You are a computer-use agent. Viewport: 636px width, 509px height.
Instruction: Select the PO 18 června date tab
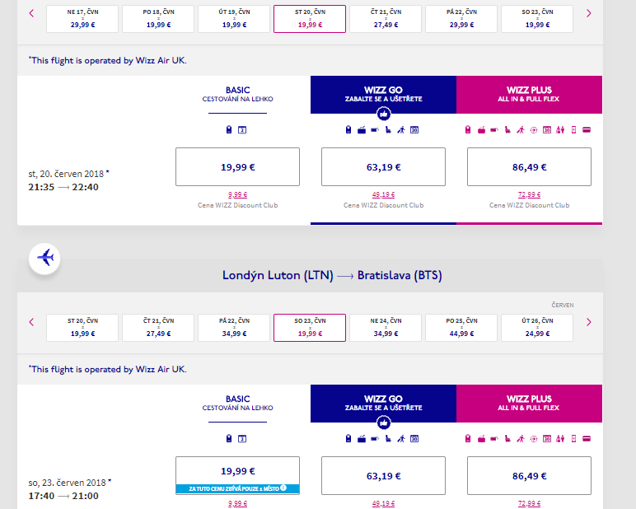158,18
